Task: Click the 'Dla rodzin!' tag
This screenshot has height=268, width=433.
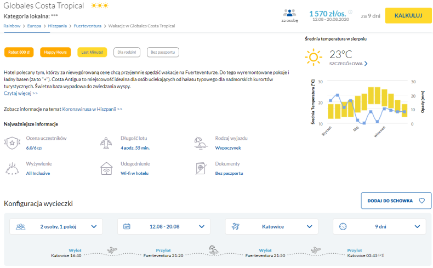Action: pyautogui.click(x=127, y=52)
